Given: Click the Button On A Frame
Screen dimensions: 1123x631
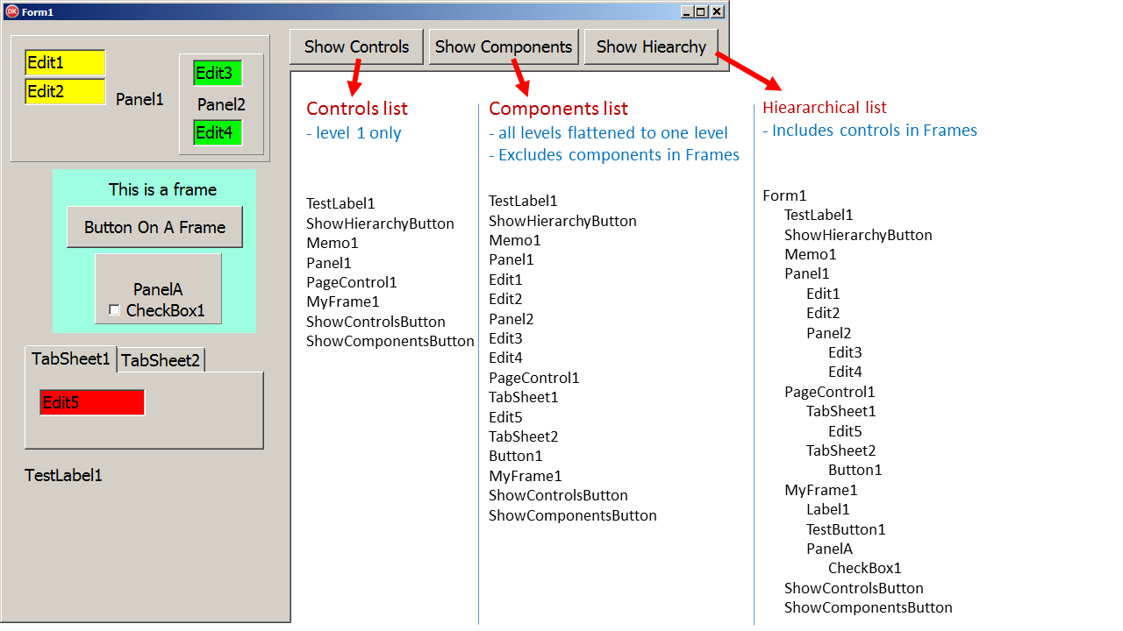Looking at the screenshot, I should 154,227.
